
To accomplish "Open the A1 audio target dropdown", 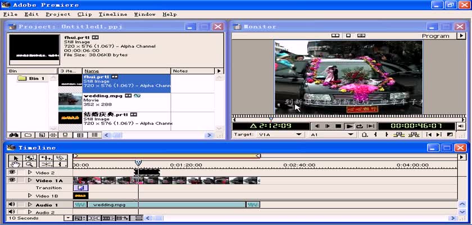I will (351, 134).
